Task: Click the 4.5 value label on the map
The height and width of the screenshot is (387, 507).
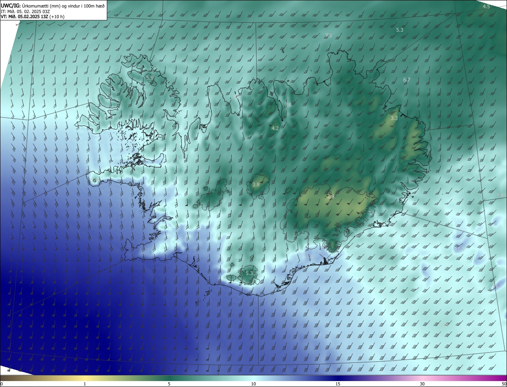Action: 486,6
